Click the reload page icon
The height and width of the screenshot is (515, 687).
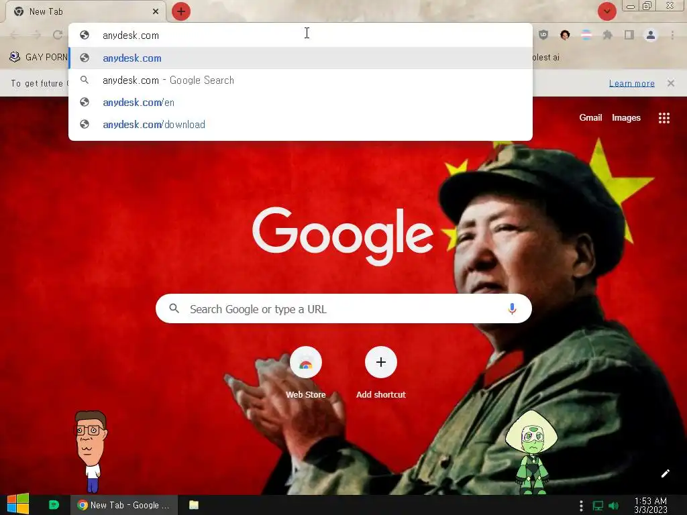click(x=58, y=35)
